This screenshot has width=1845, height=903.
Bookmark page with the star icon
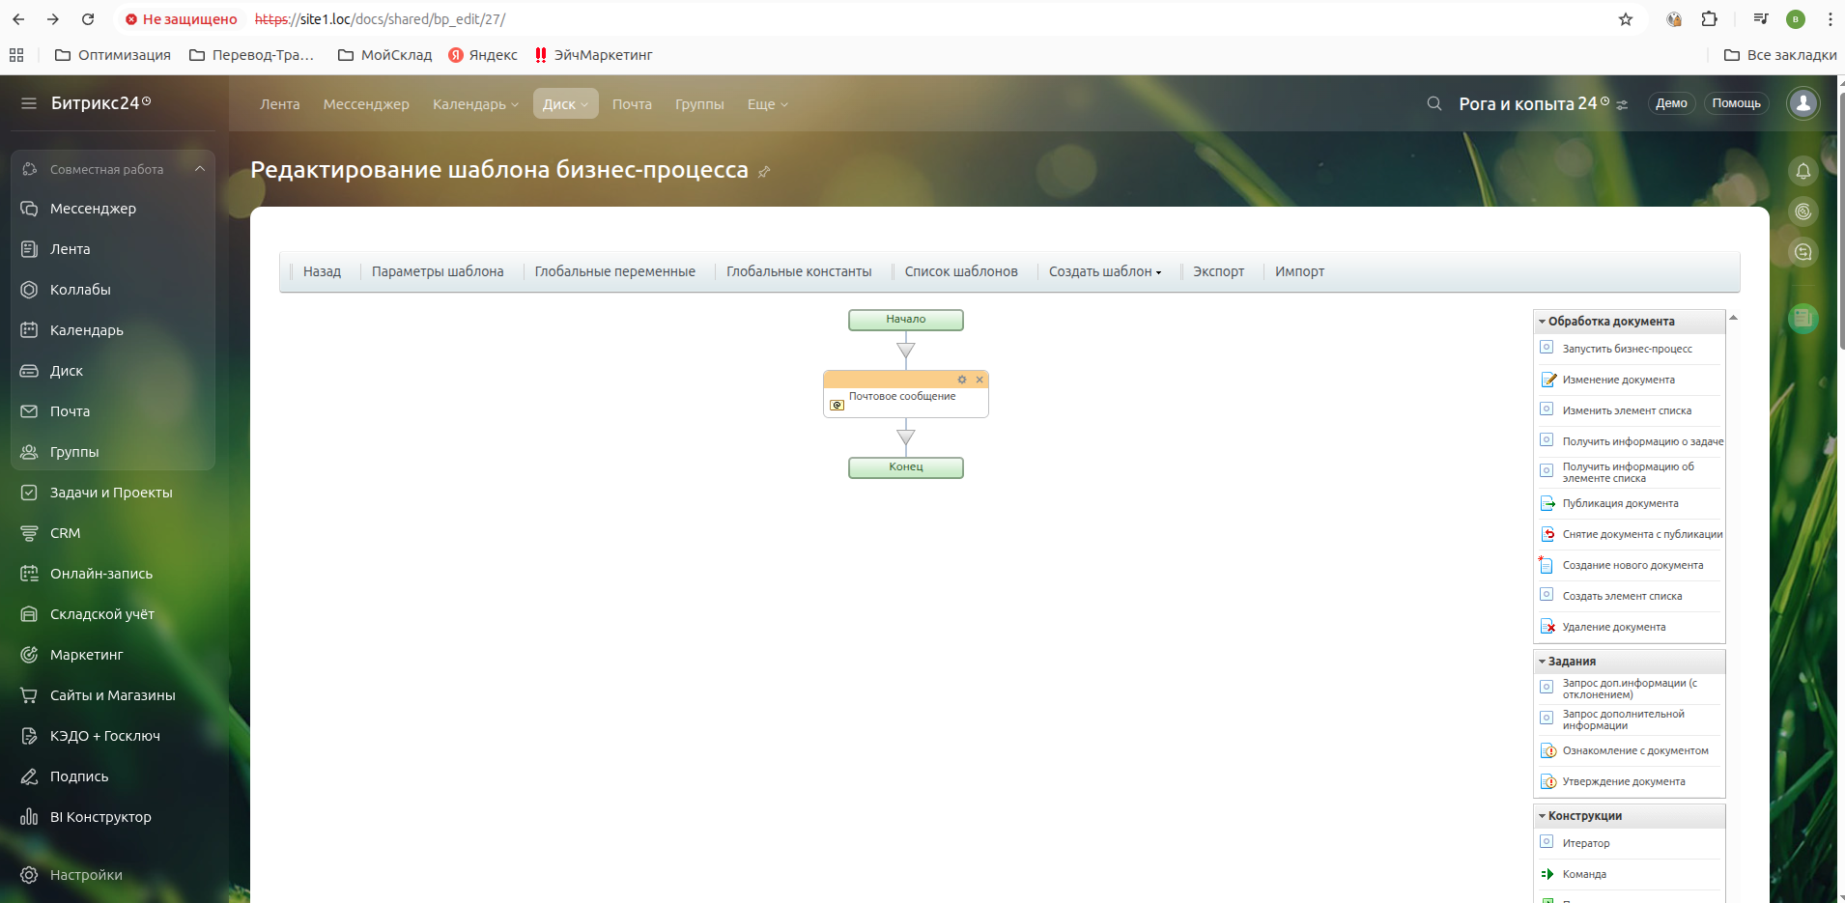(x=1626, y=19)
